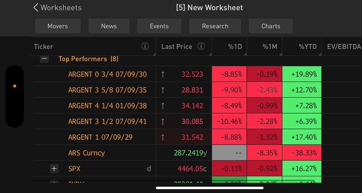This screenshot has height=193, width=362.
Task: Tap the iOS home indicator bar
Action: [x=210, y=188]
